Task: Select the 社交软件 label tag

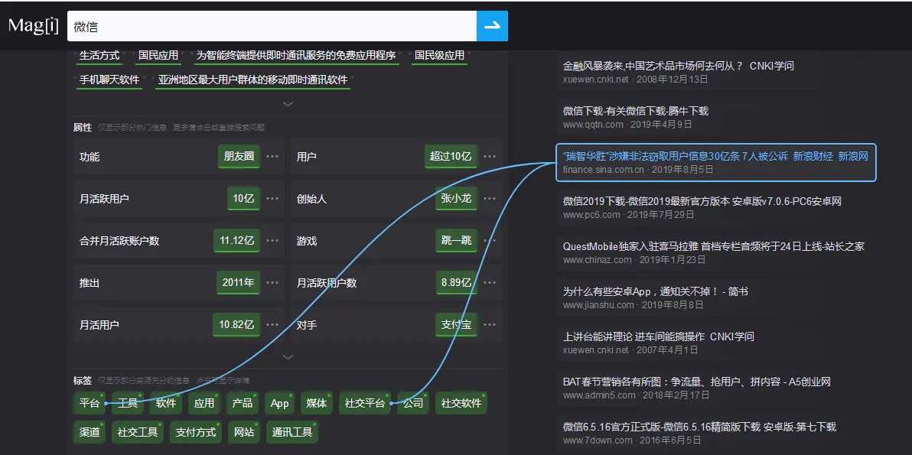Action: coord(461,403)
